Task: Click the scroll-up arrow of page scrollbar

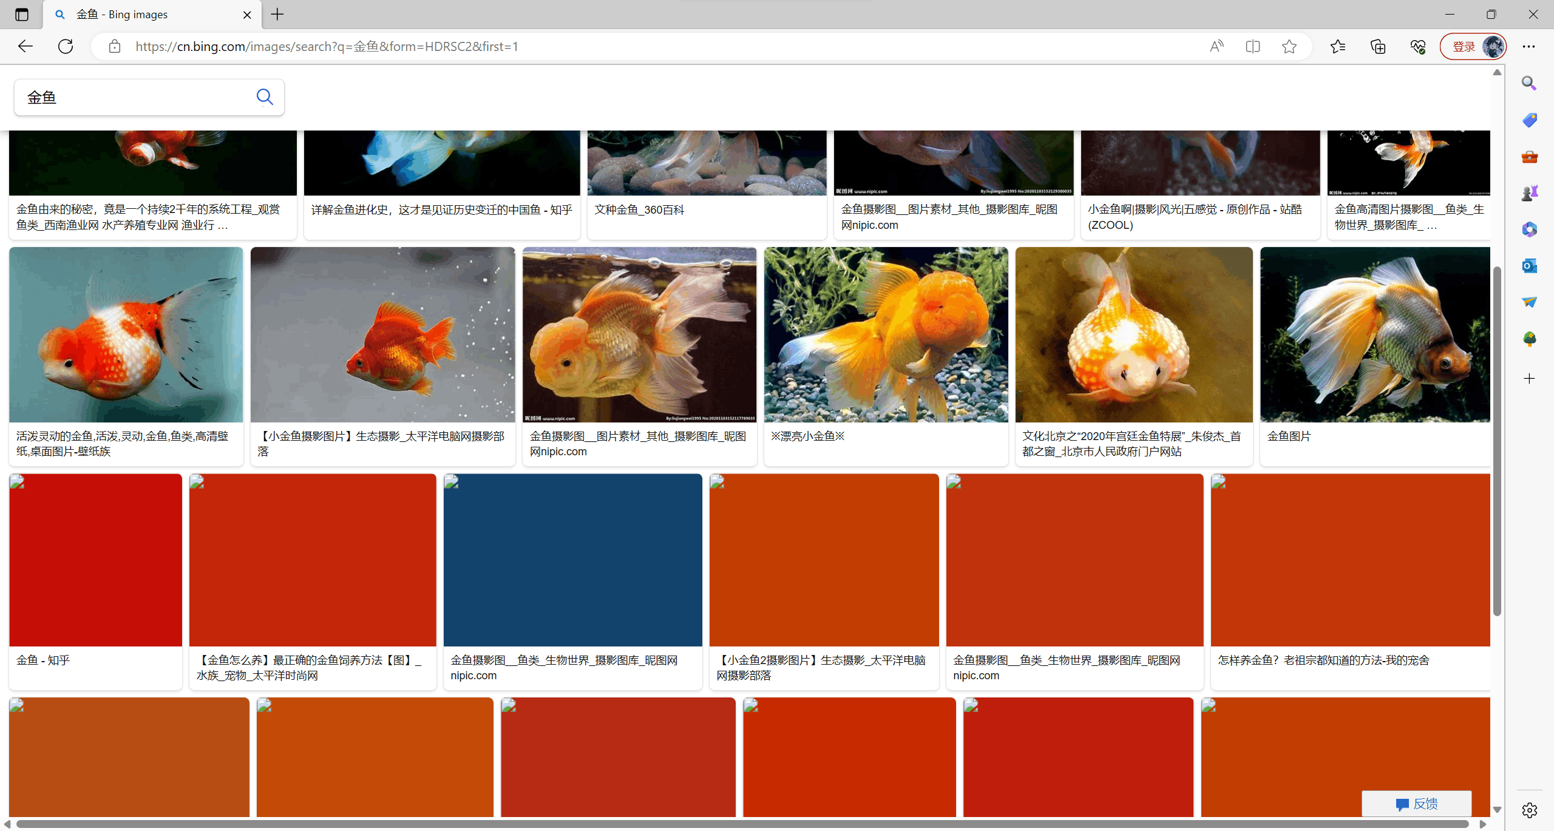Action: pos(1497,72)
